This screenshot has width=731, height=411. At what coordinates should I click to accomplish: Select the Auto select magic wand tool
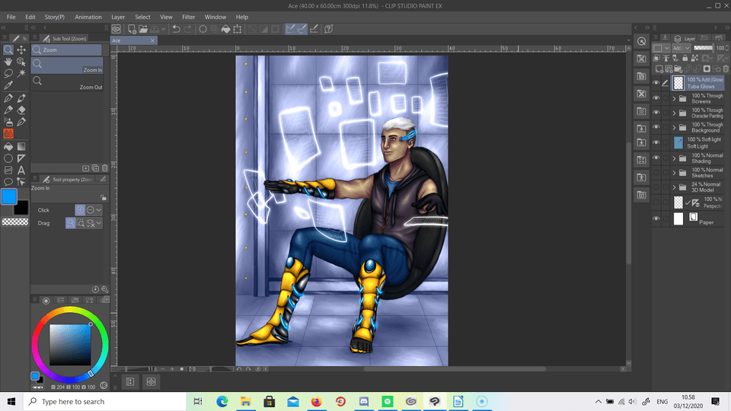click(x=21, y=74)
